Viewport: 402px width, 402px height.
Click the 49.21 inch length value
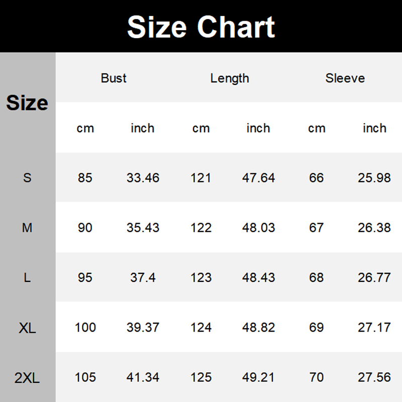258,377
